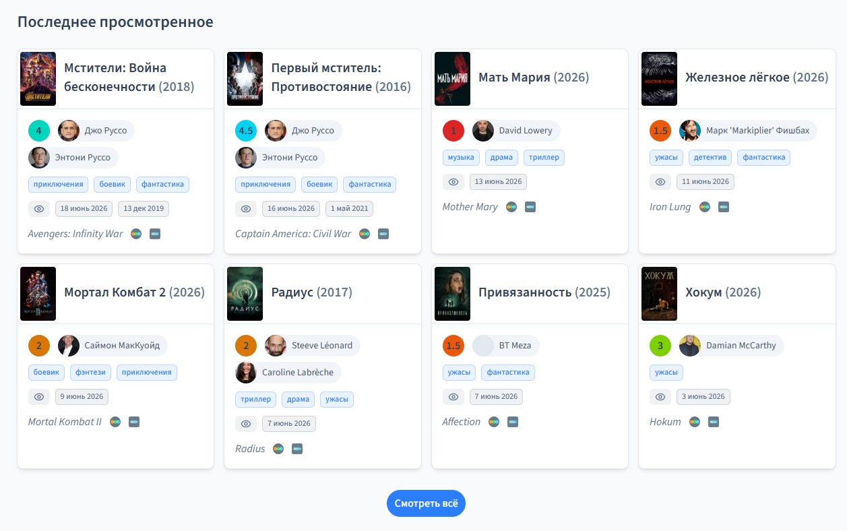
Task: Open TMDB icon next to Affection
Action: (x=513, y=422)
